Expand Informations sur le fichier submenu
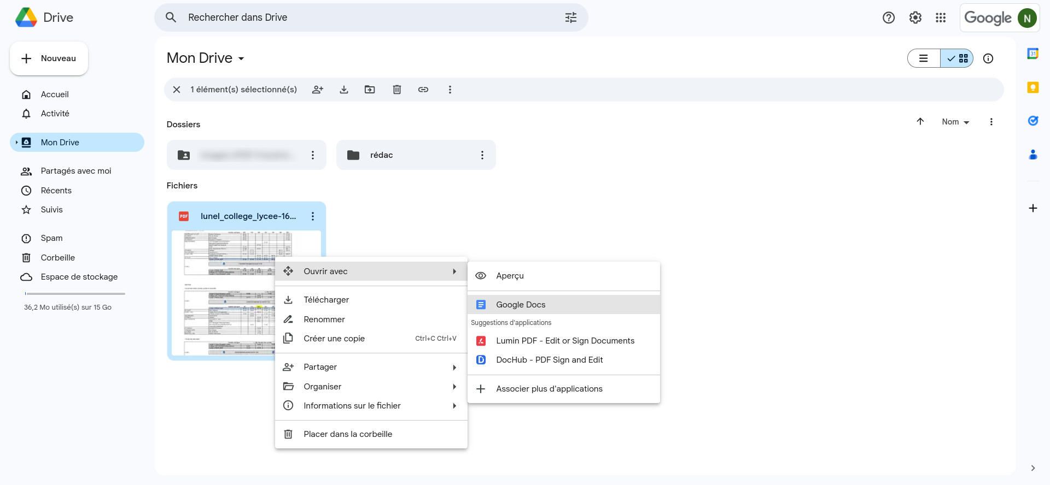The height and width of the screenshot is (485, 1050). pos(371,406)
